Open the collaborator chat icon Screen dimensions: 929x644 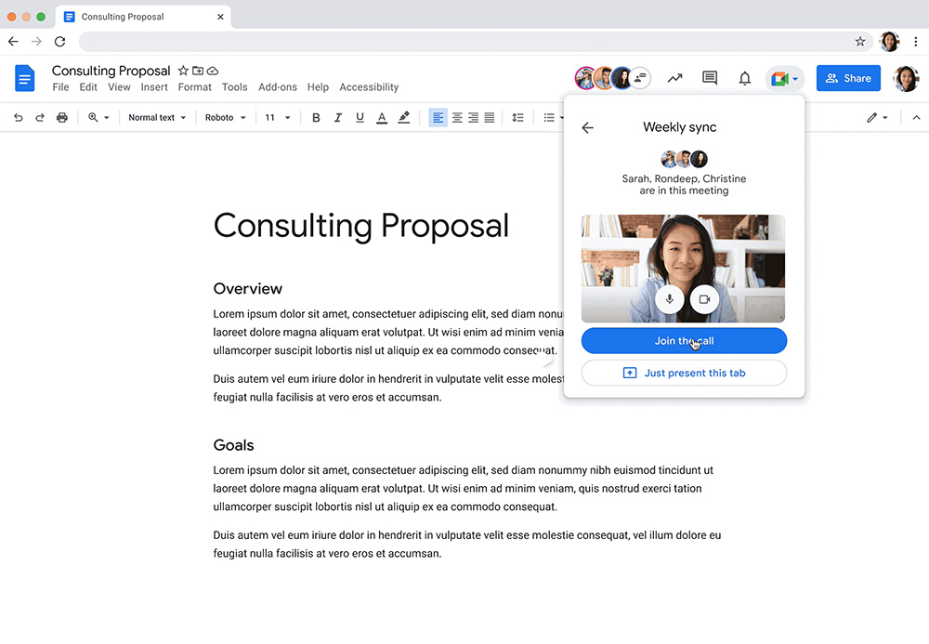click(640, 78)
